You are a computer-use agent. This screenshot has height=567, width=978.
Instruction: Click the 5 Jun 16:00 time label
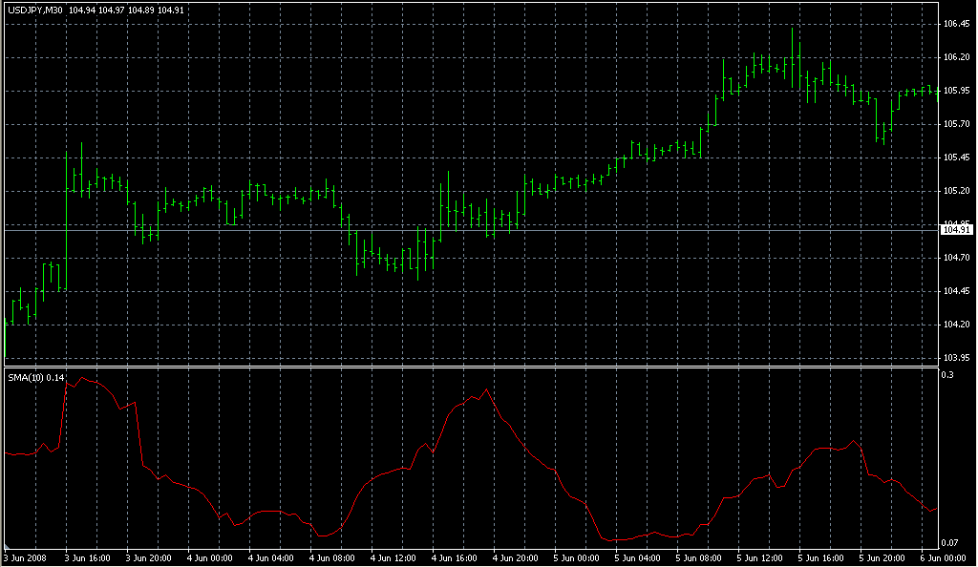click(820, 558)
